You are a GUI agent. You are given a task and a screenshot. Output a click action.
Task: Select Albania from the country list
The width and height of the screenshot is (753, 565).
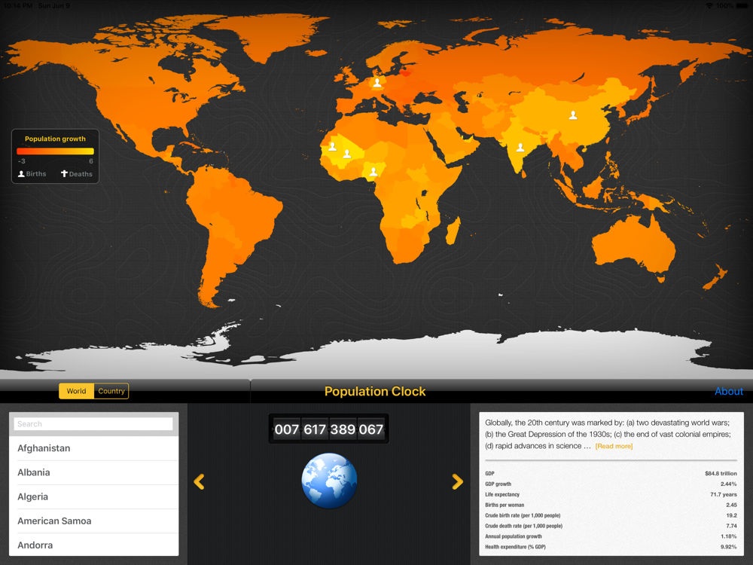[93, 472]
